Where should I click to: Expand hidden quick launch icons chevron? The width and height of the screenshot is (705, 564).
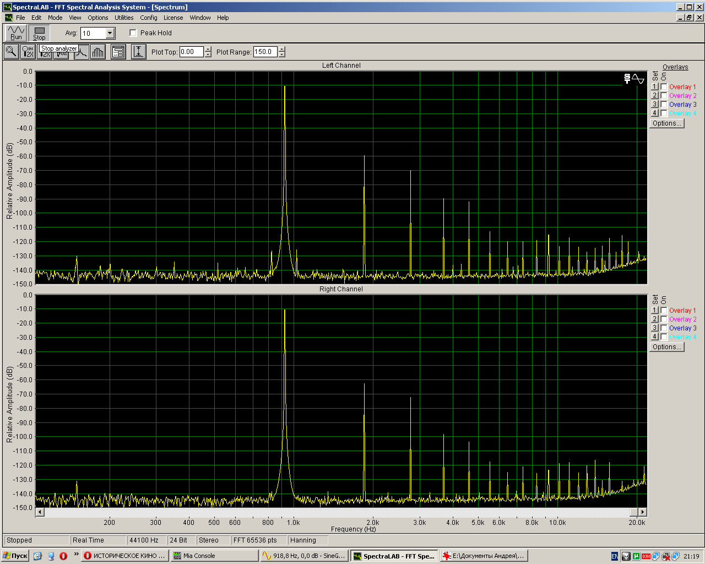coord(77,554)
